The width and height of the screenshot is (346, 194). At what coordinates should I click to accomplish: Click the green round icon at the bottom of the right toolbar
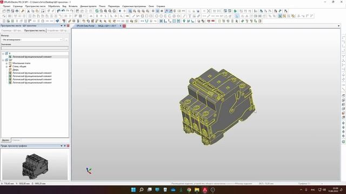coord(344,142)
